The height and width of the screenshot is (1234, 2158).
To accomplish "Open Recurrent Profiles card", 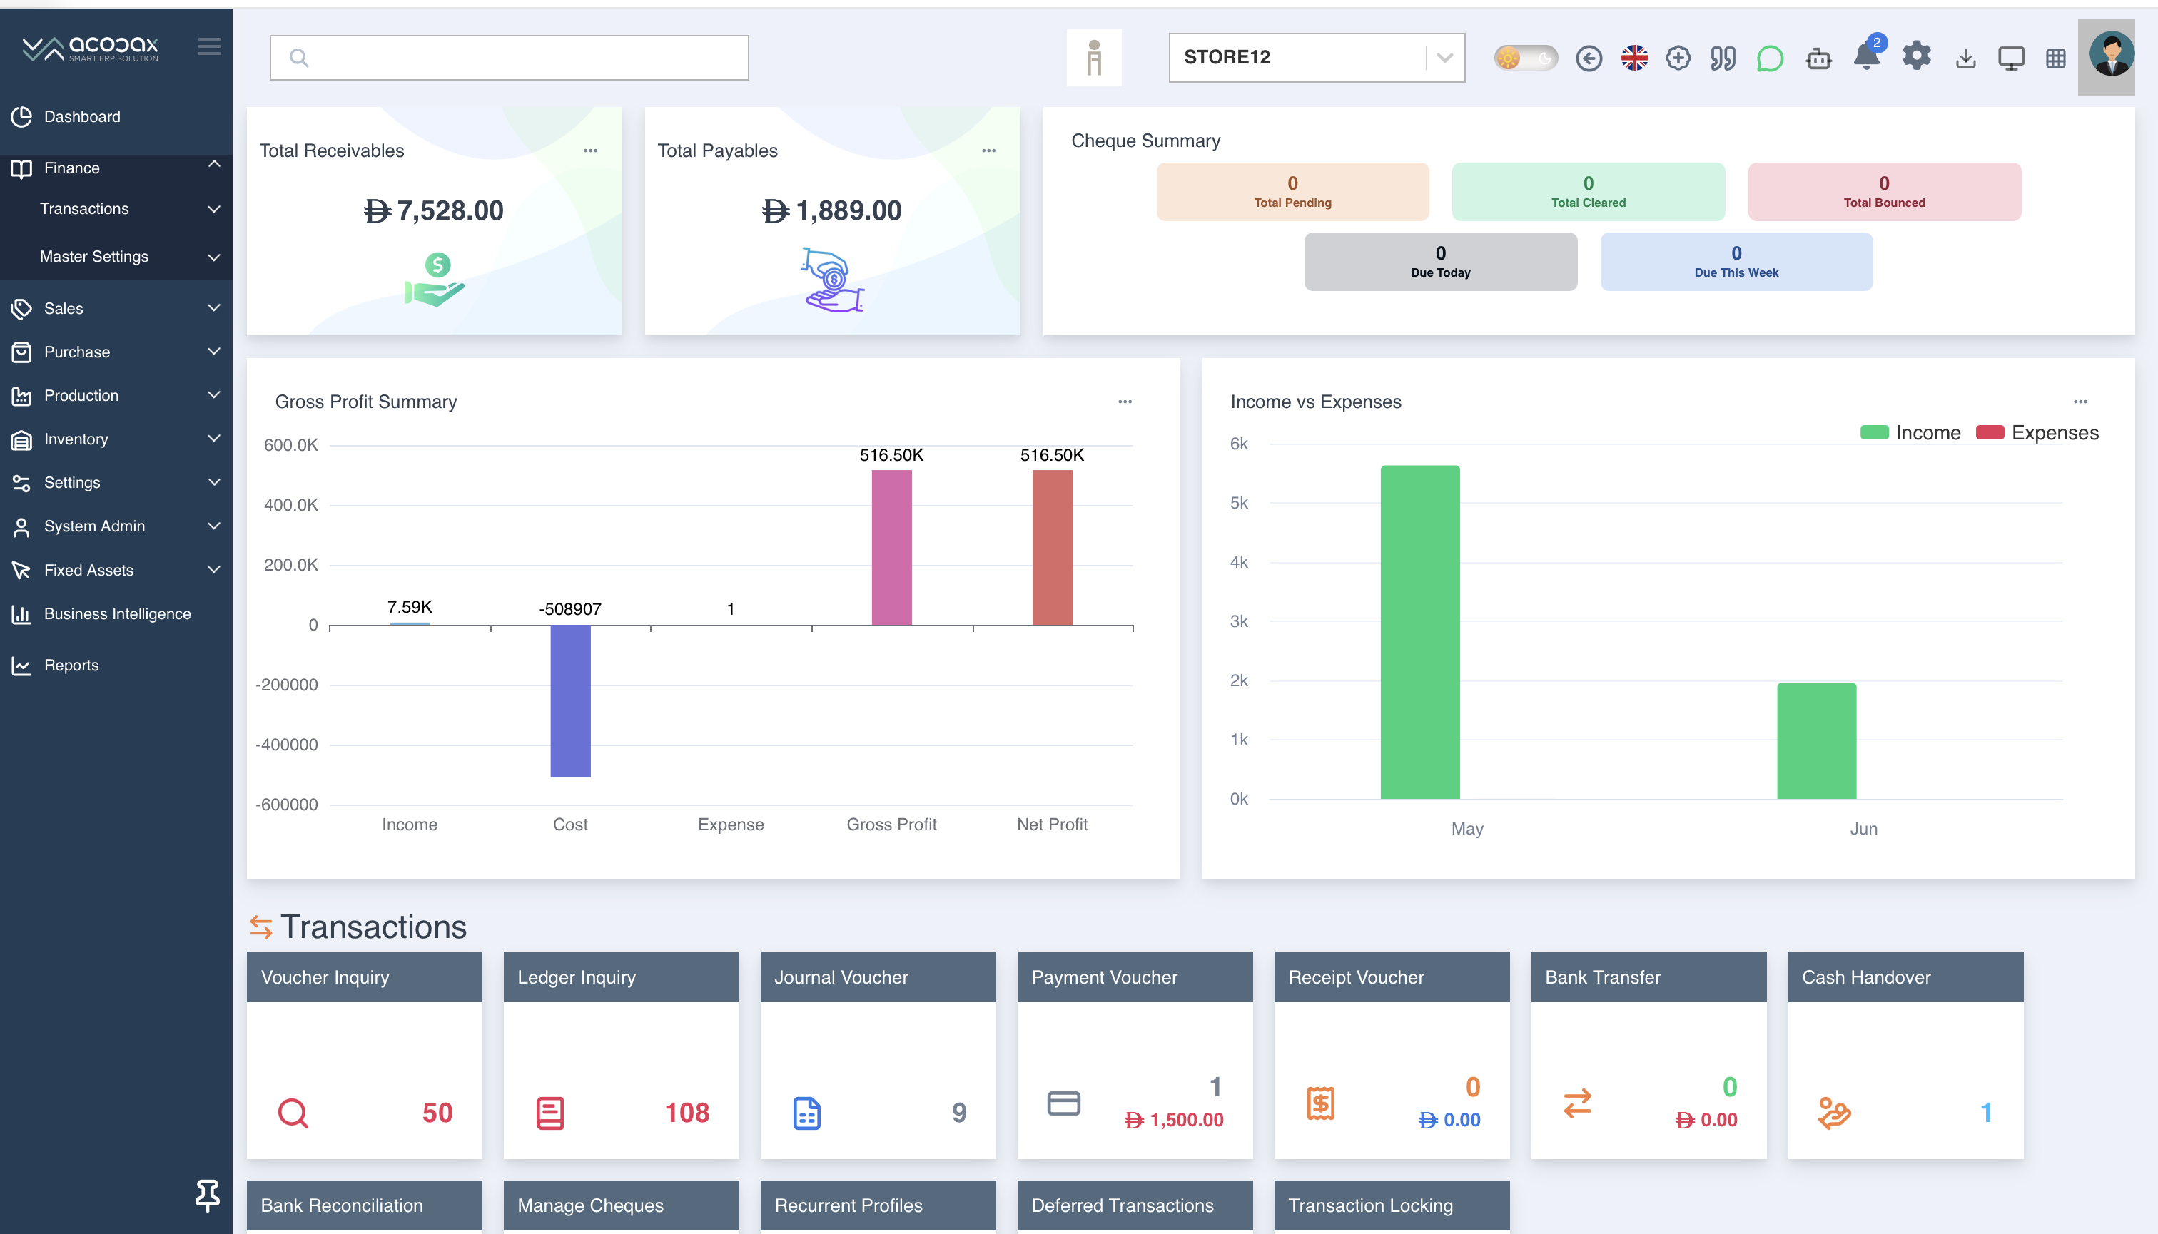I will 878,1205.
